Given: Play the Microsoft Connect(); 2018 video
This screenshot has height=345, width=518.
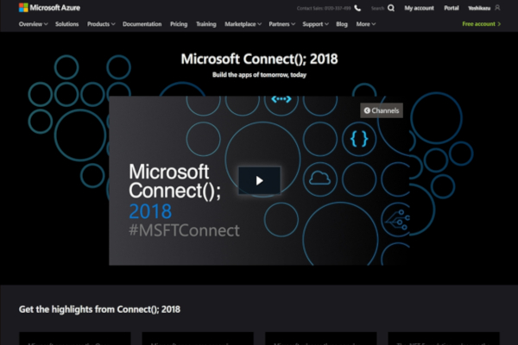Looking at the screenshot, I should coord(259,180).
